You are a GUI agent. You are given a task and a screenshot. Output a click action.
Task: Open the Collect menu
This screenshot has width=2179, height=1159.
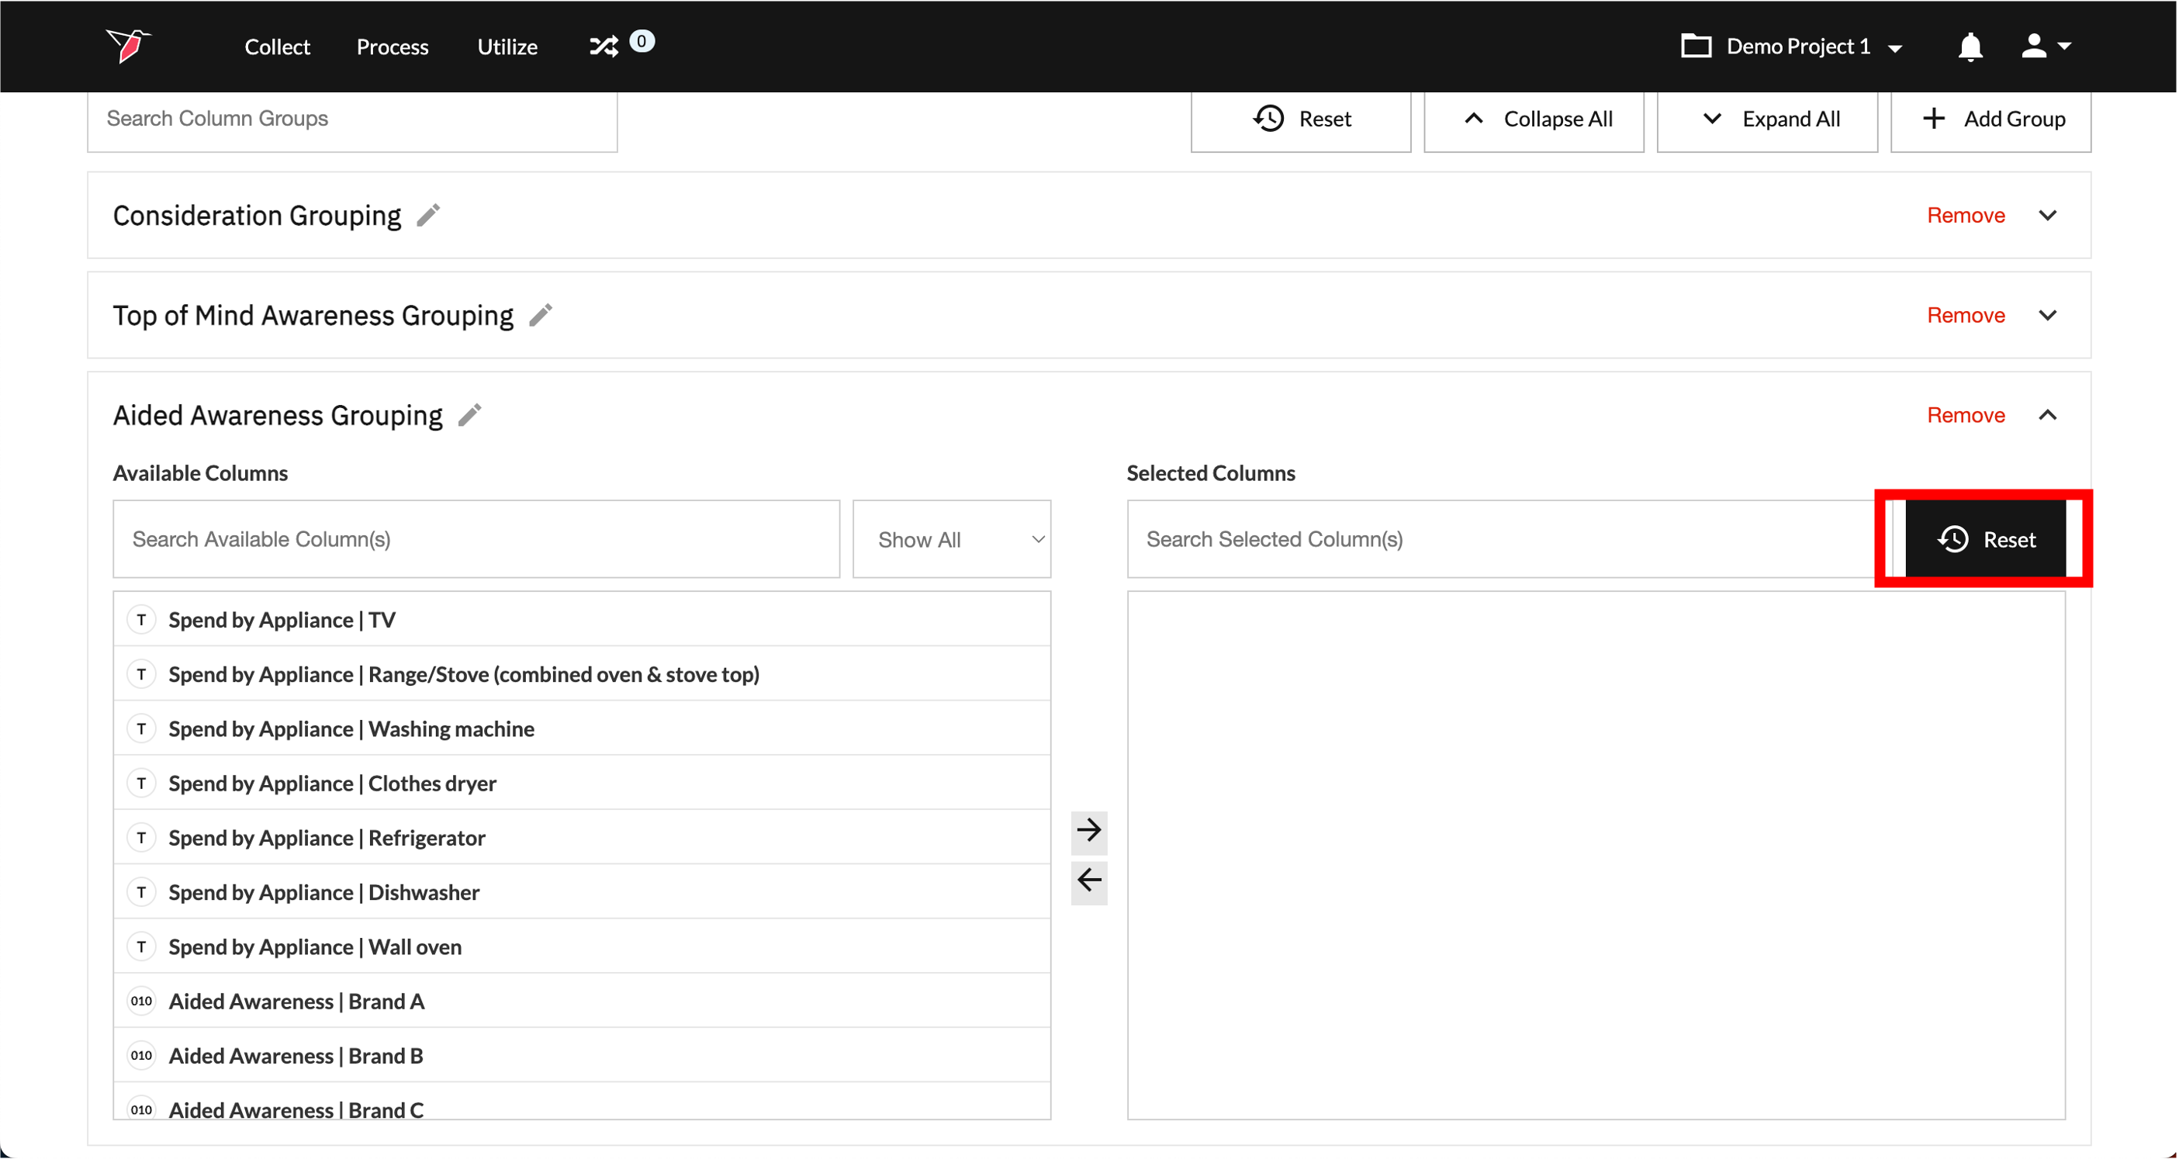pyautogui.click(x=277, y=47)
